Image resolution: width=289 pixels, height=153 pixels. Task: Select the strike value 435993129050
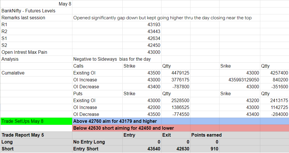pos(240,80)
